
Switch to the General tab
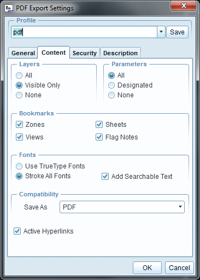pos(23,53)
